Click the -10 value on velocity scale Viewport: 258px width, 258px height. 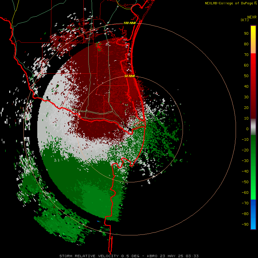coord(245,140)
